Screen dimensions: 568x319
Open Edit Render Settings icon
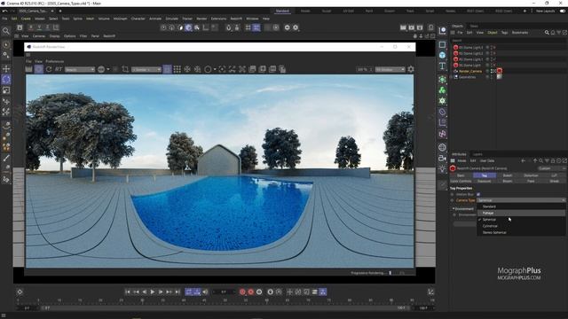click(420, 27)
